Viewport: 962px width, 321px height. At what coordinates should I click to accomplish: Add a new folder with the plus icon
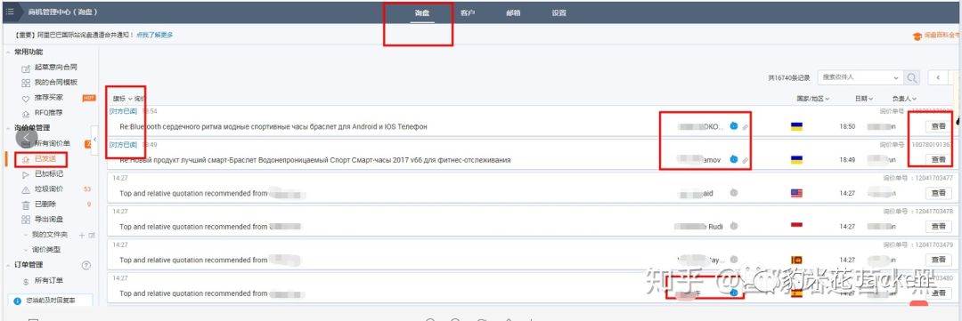(82, 235)
